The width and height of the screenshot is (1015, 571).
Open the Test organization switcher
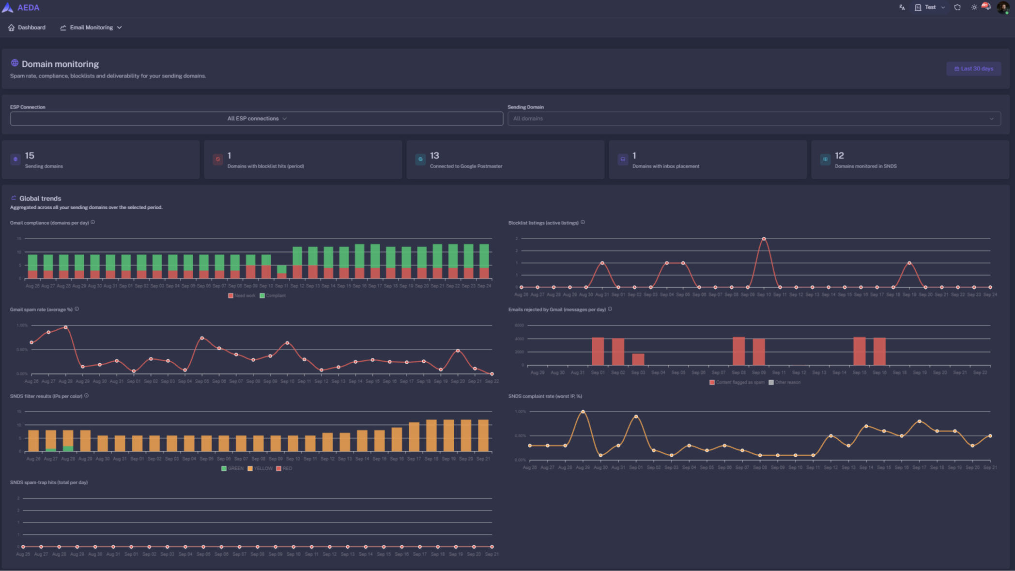930,7
